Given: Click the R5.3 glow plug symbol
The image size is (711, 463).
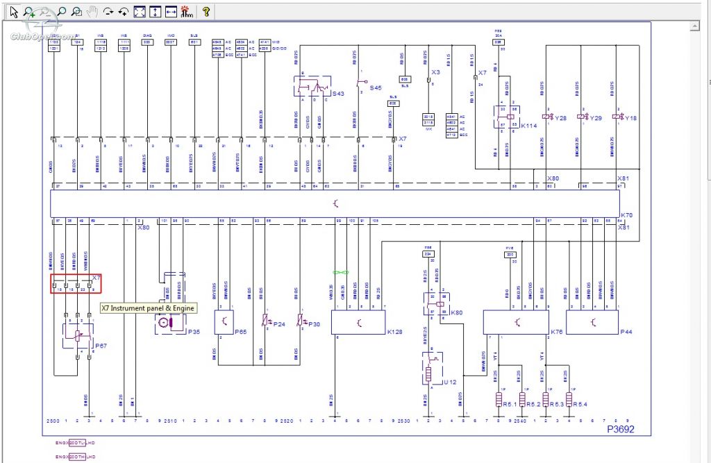Looking at the screenshot, I should click(546, 400).
